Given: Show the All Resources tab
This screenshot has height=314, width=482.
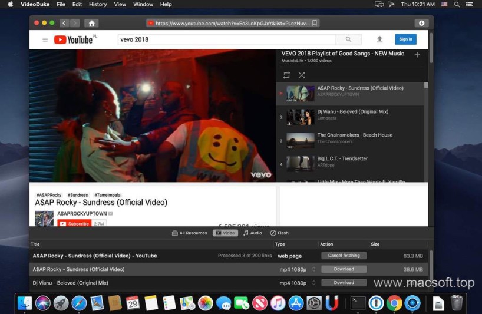Looking at the screenshot, I should click(189, 233).
